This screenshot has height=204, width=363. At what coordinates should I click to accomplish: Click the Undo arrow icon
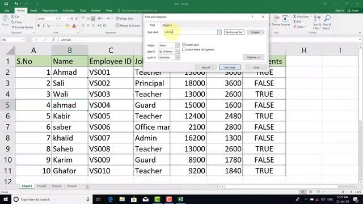tap(16, 3)
